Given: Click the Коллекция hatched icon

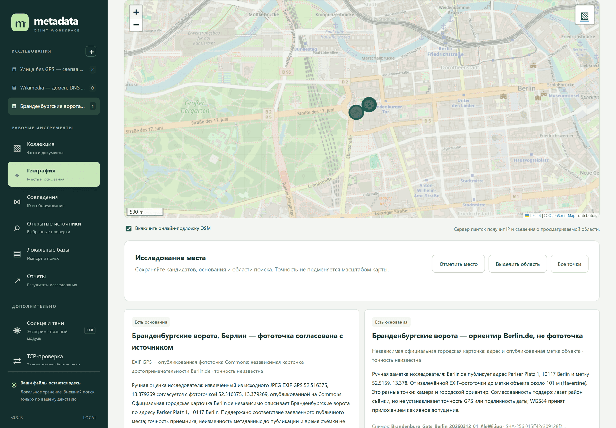Looking at the screenshot, I should pos(17,148).
